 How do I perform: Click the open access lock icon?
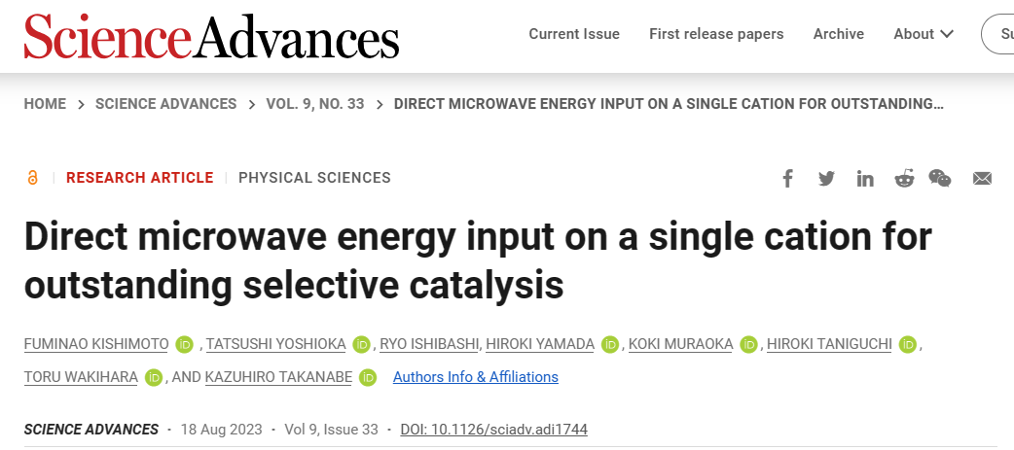coord(32,178)
